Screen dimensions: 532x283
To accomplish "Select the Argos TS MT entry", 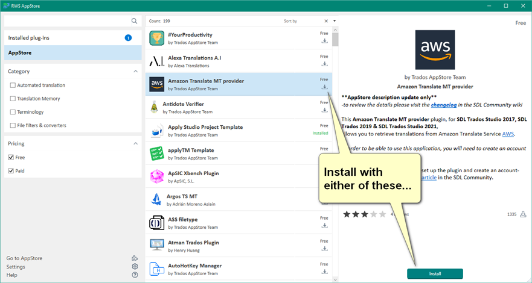I will point(239,199).
